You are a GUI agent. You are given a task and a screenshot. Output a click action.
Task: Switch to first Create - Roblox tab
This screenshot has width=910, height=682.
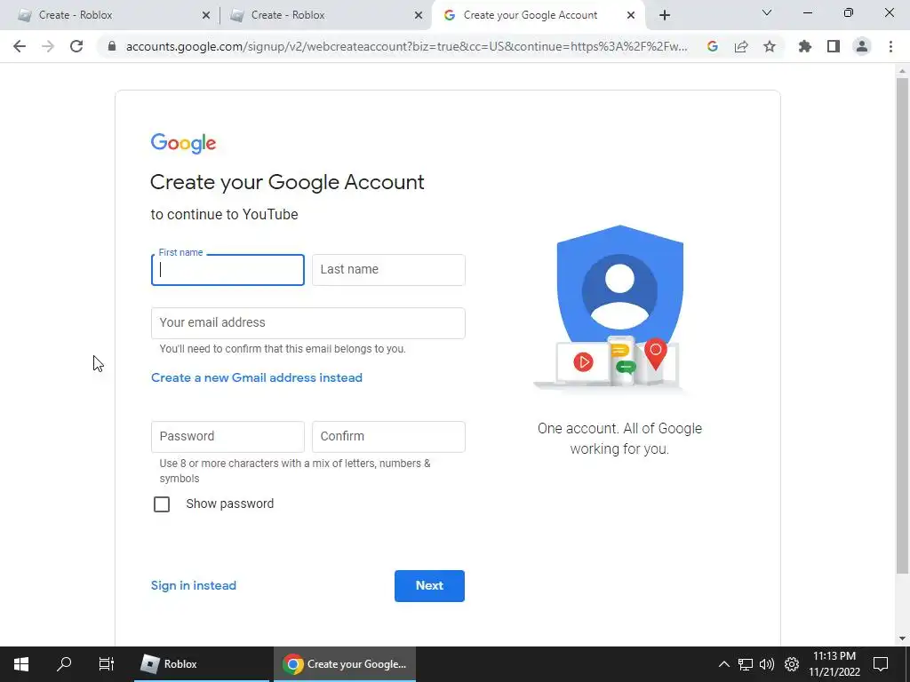(113, 15)
